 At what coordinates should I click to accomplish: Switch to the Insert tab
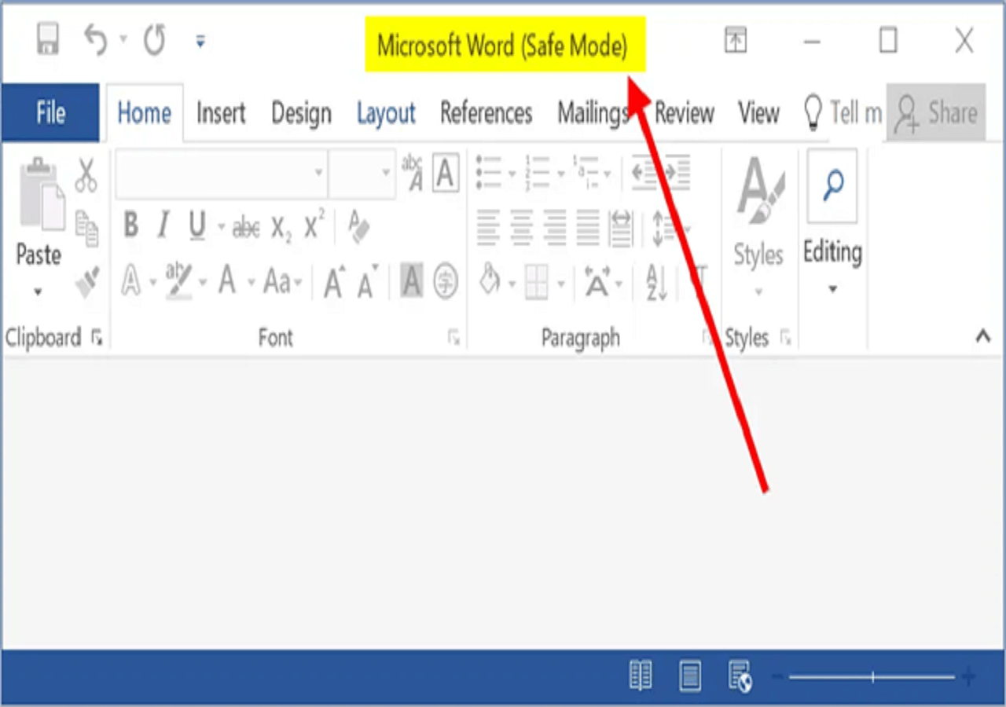[x=221, y=113]
